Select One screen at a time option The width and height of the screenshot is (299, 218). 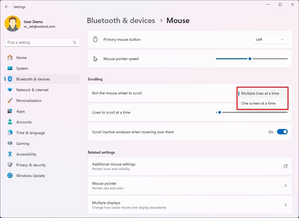click(258, 103)
